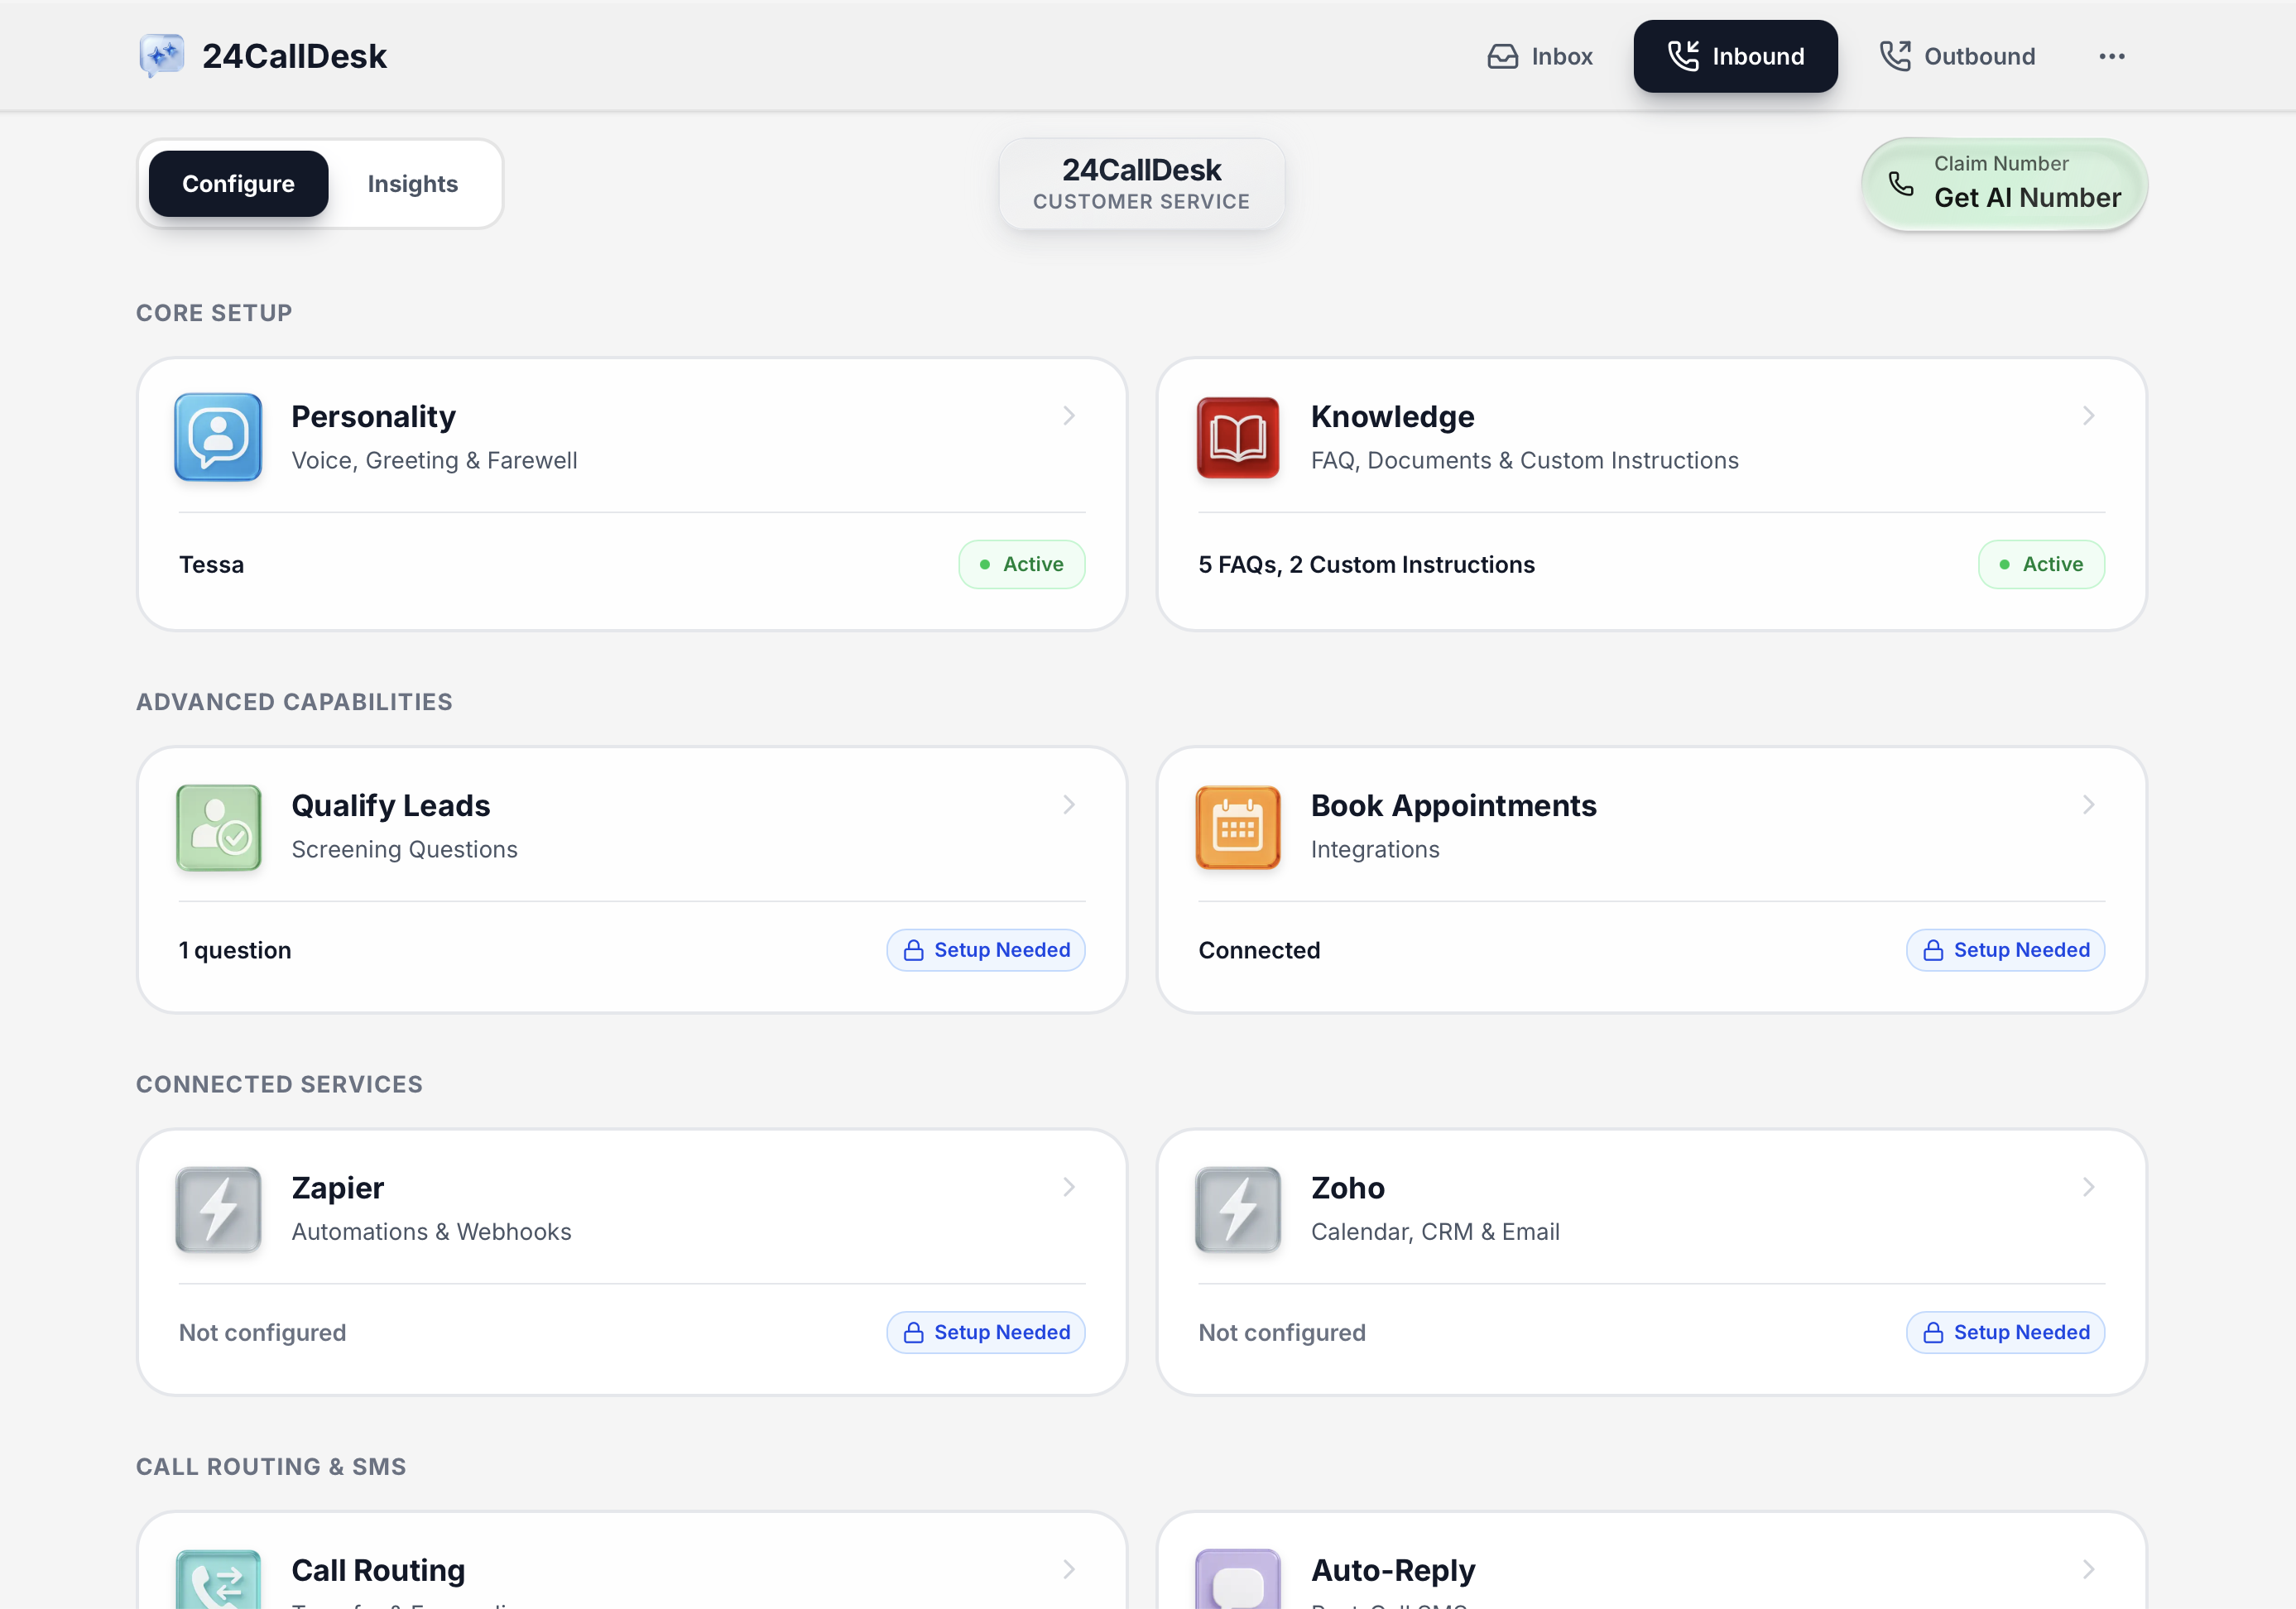Select the Personality speech-bubble icon

coord(218,437)
